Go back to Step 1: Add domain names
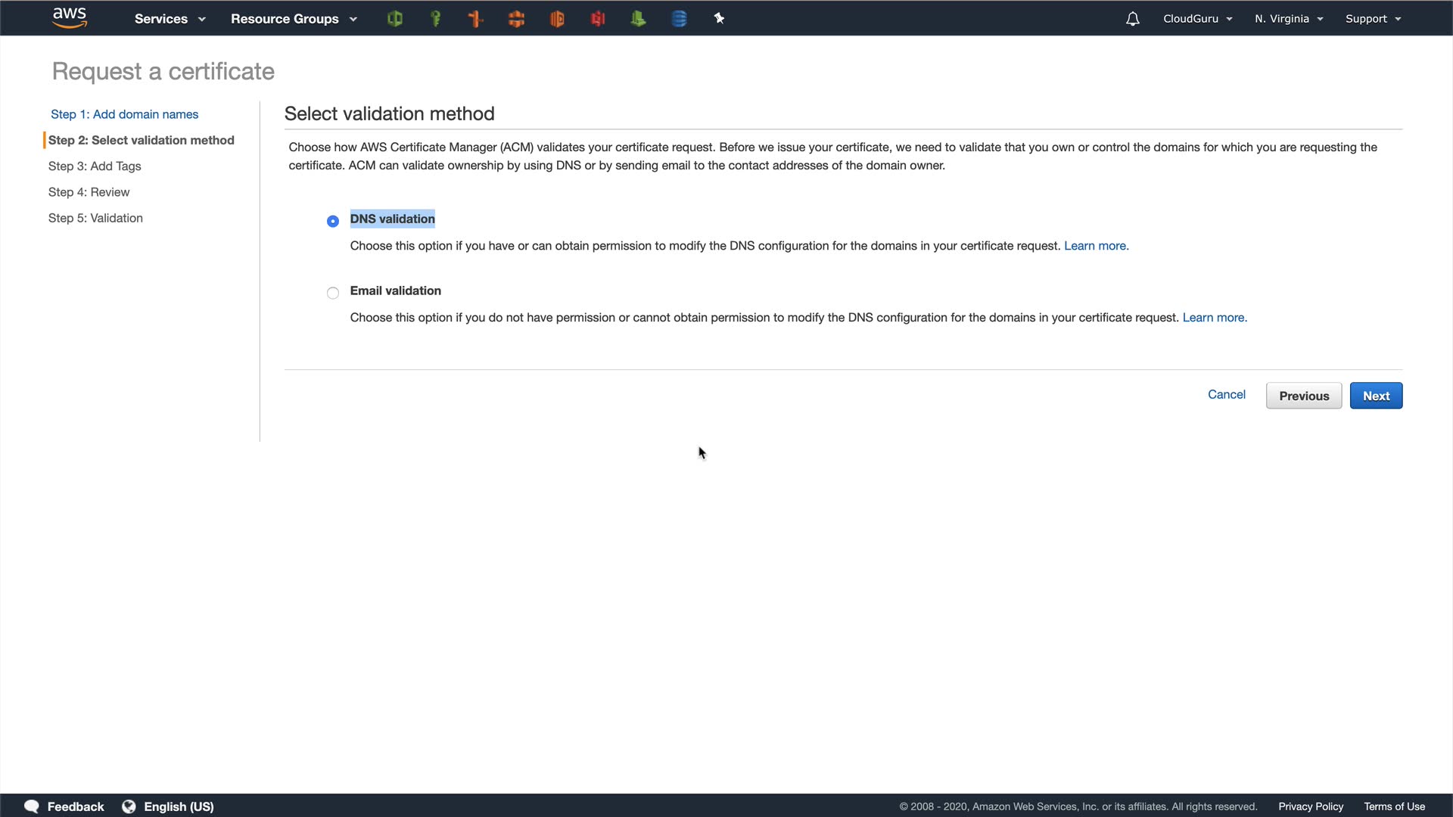Image resolution: width=1453 pixels, height=817 pixels. (125, 114)
